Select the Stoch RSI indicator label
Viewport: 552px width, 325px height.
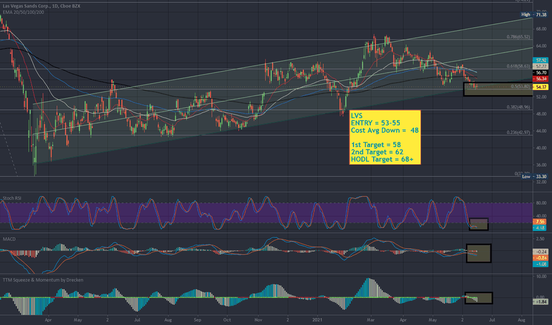click(12, 198)
